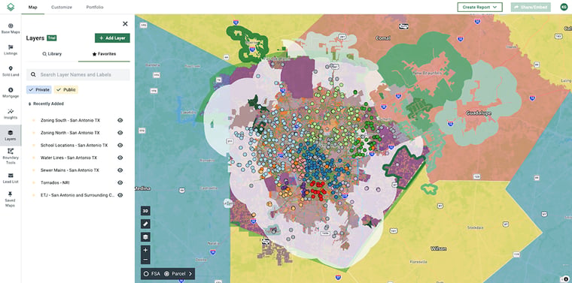Toggle 3D map view
This screenshot has width=572, height=283.
tap(145, 211)
